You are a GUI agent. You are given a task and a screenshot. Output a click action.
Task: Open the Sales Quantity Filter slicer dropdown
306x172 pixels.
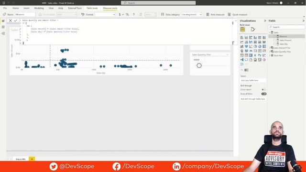(x=227, y=55)
